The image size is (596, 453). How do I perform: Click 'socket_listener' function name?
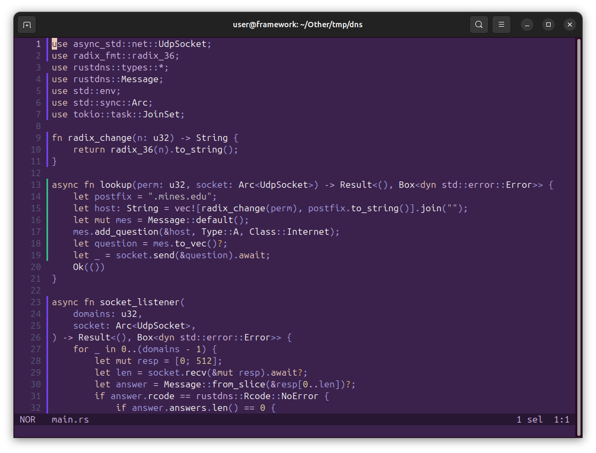tap(140, 302)
